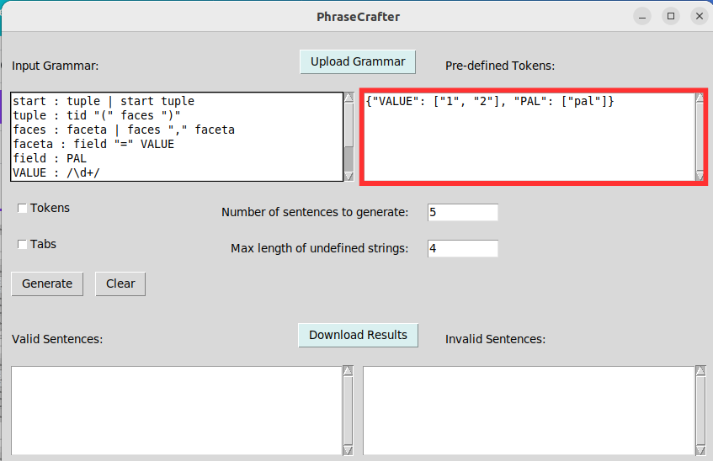Click down arrow on Pre-defined Tokens scrollbar

(x=699, y=175)
